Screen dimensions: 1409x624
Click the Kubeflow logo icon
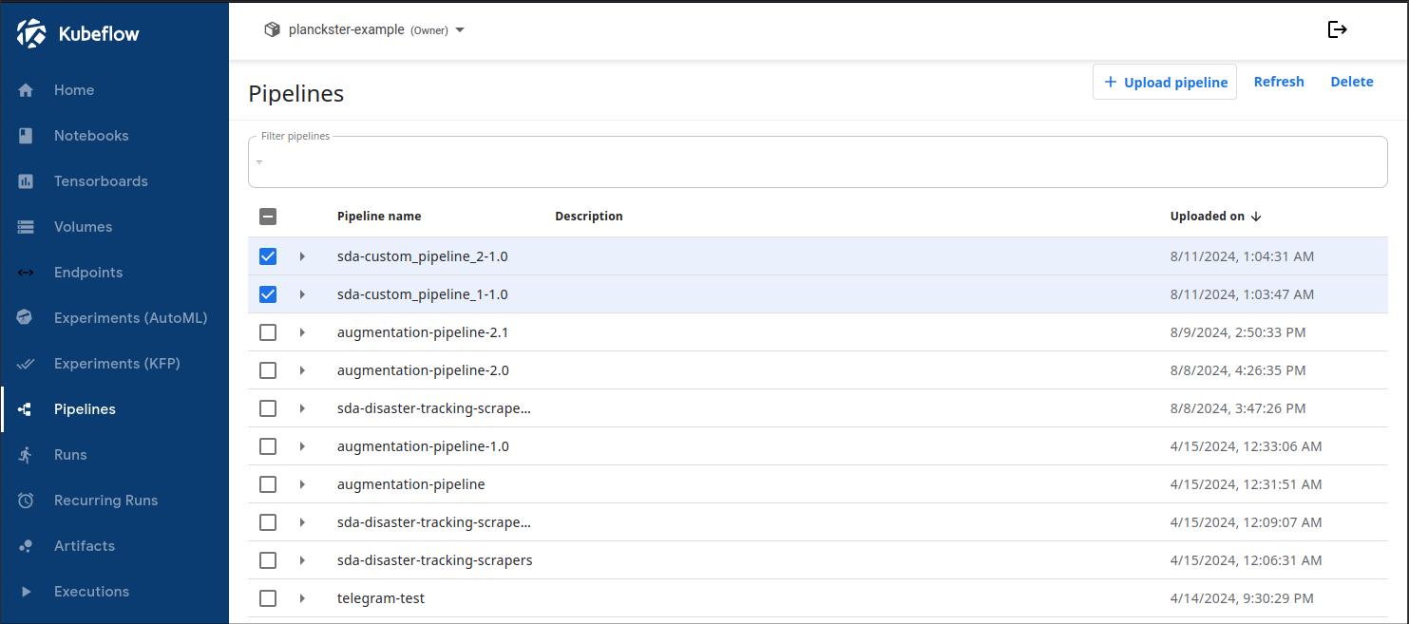tap(31, 33)
